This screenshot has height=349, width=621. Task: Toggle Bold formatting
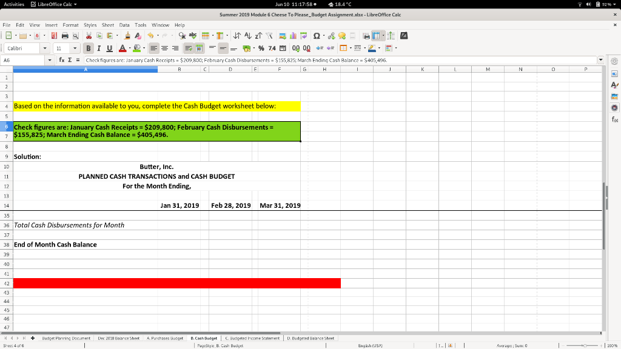point(88,48)
